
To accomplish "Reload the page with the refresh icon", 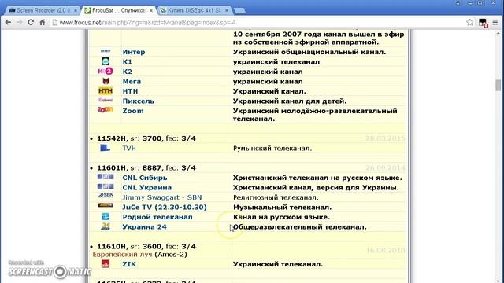I will coord(31,22).
